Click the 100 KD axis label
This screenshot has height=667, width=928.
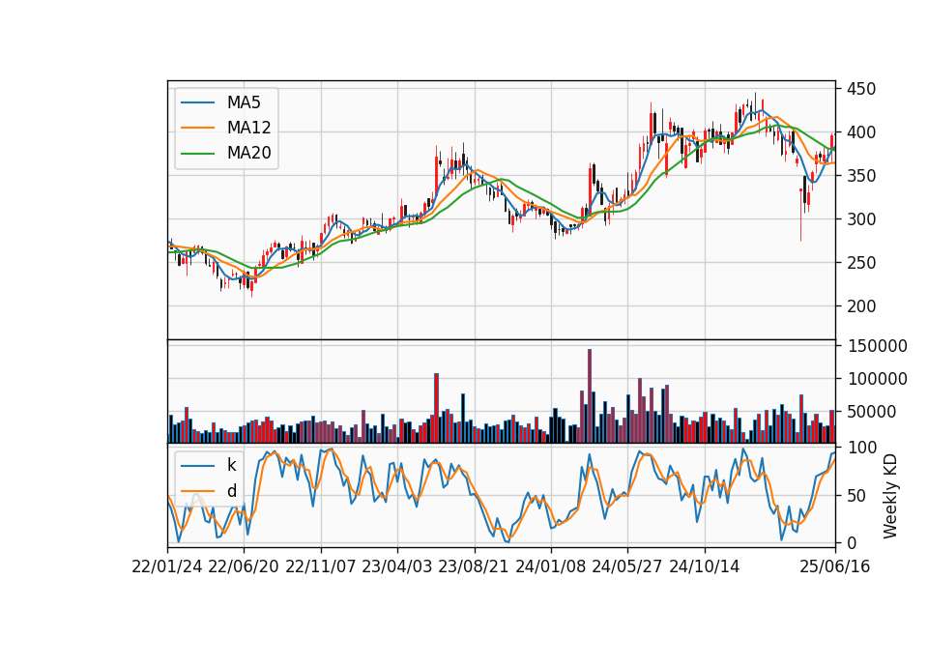point(861,448)
